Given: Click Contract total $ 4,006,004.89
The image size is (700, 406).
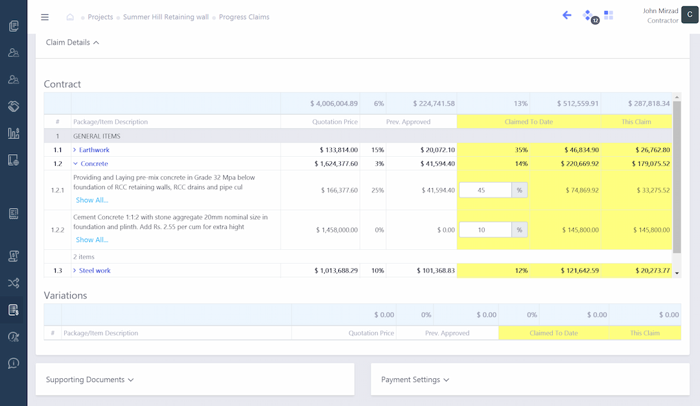Looking at the screenshot, I should click(x=334, y=104).
